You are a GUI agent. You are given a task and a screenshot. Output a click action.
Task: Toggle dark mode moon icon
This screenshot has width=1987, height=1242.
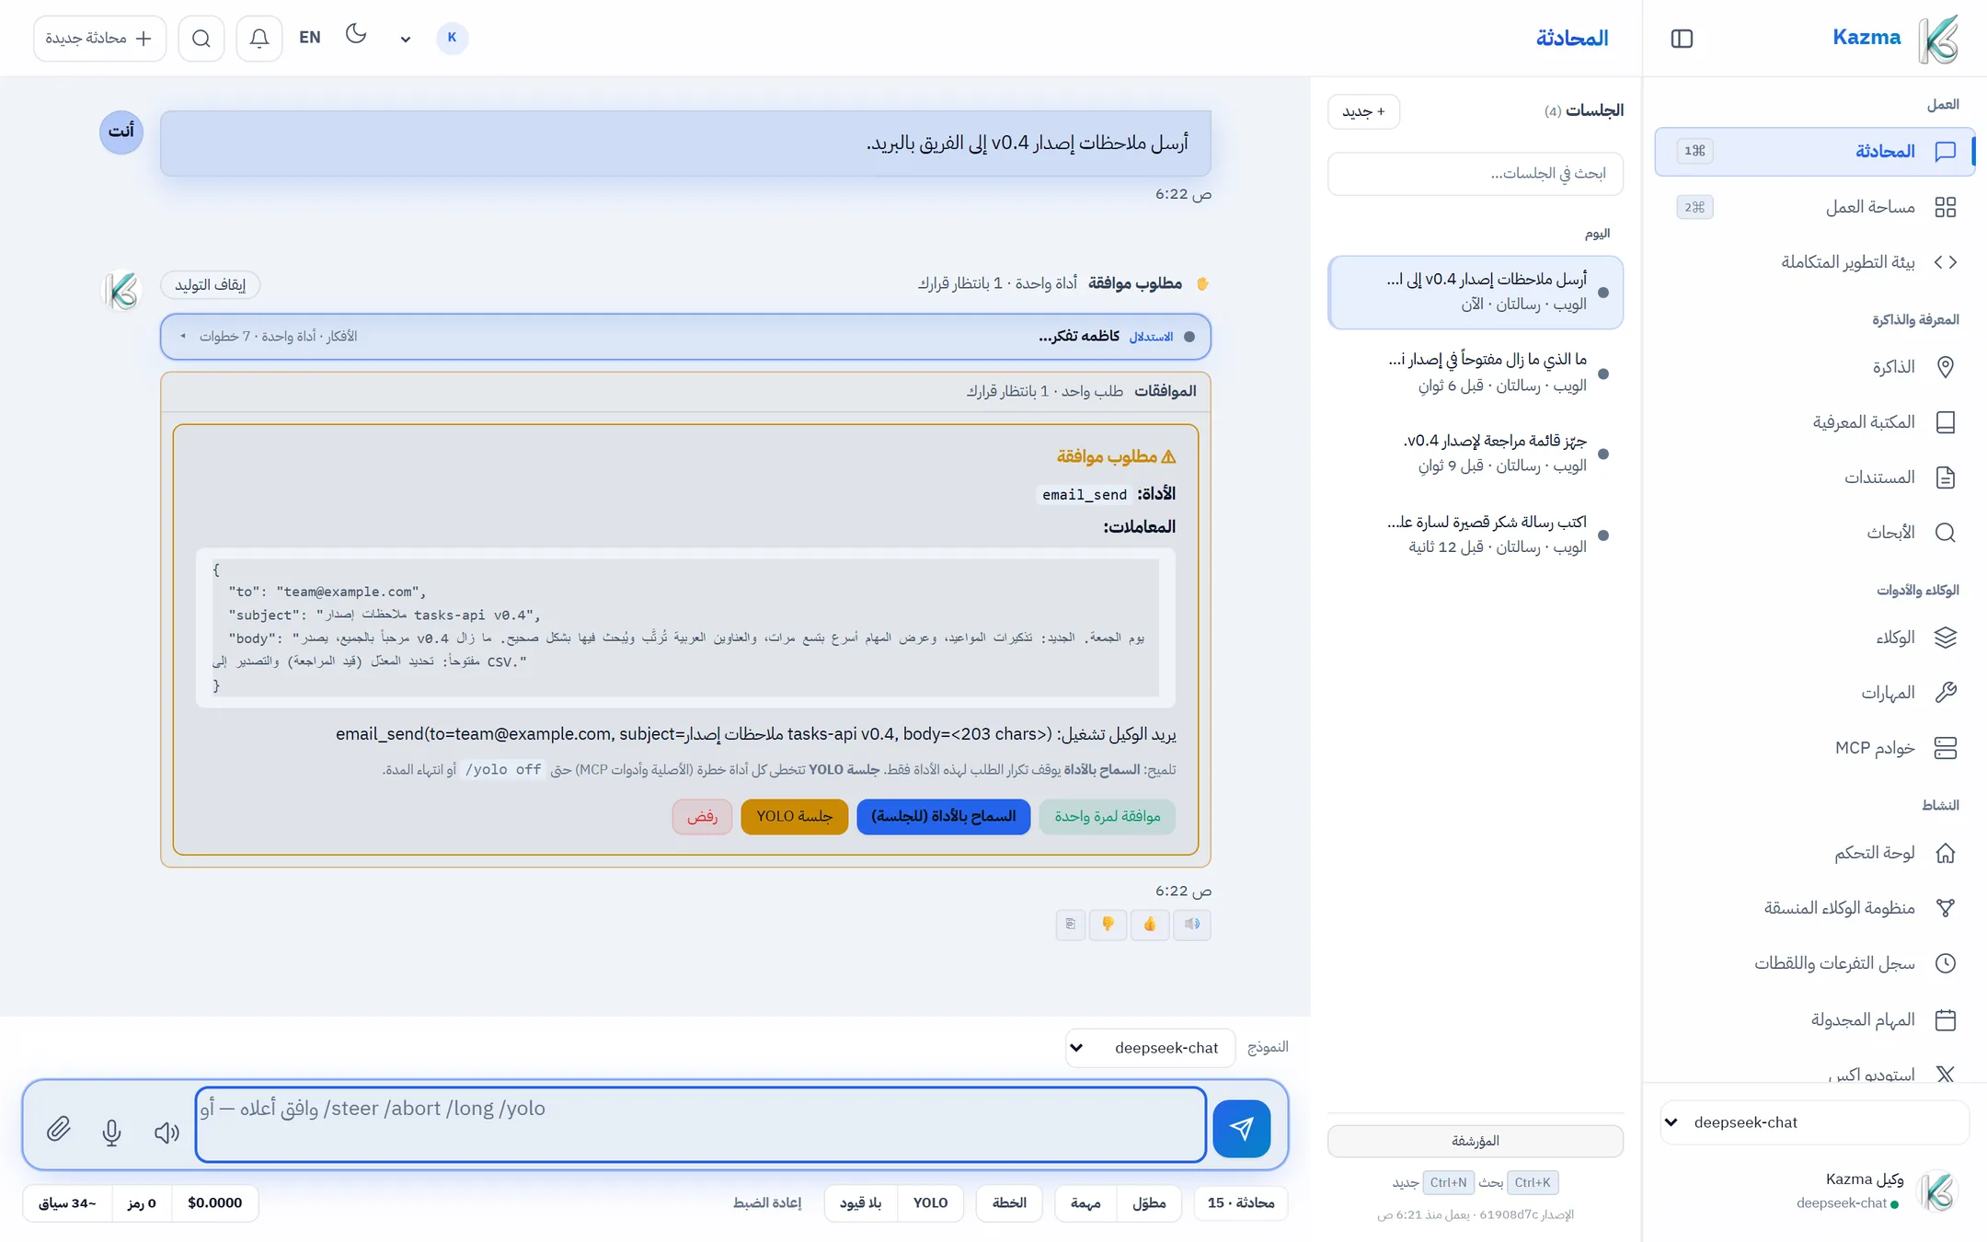coord(356,35)
